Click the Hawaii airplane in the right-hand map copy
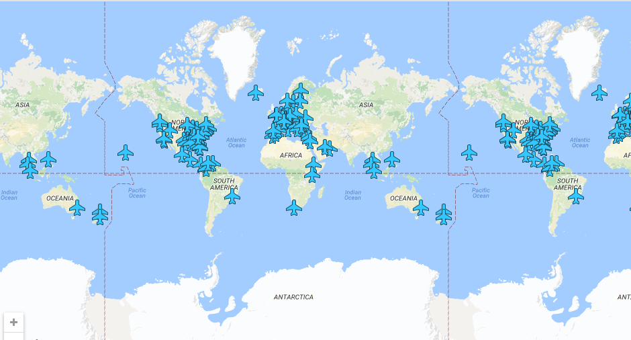 [469, 153]
